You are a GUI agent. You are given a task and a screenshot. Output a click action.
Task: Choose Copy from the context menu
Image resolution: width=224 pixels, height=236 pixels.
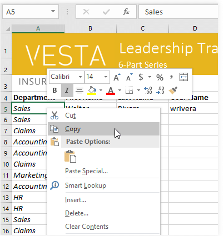103,129
